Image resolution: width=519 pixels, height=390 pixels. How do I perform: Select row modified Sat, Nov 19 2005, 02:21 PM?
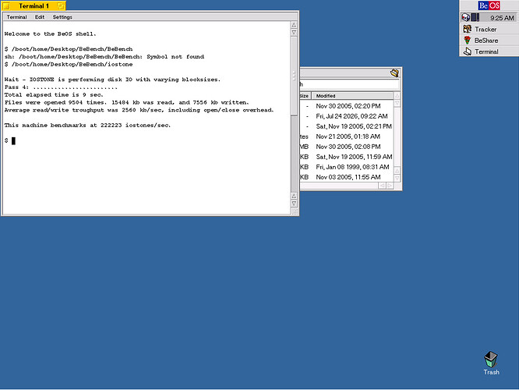346,126
